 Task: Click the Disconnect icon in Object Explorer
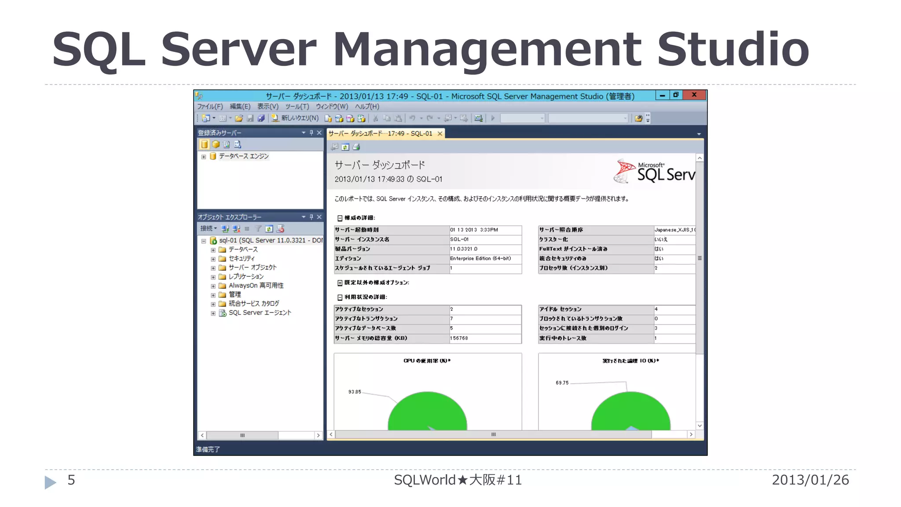click(x=236, y=229)
